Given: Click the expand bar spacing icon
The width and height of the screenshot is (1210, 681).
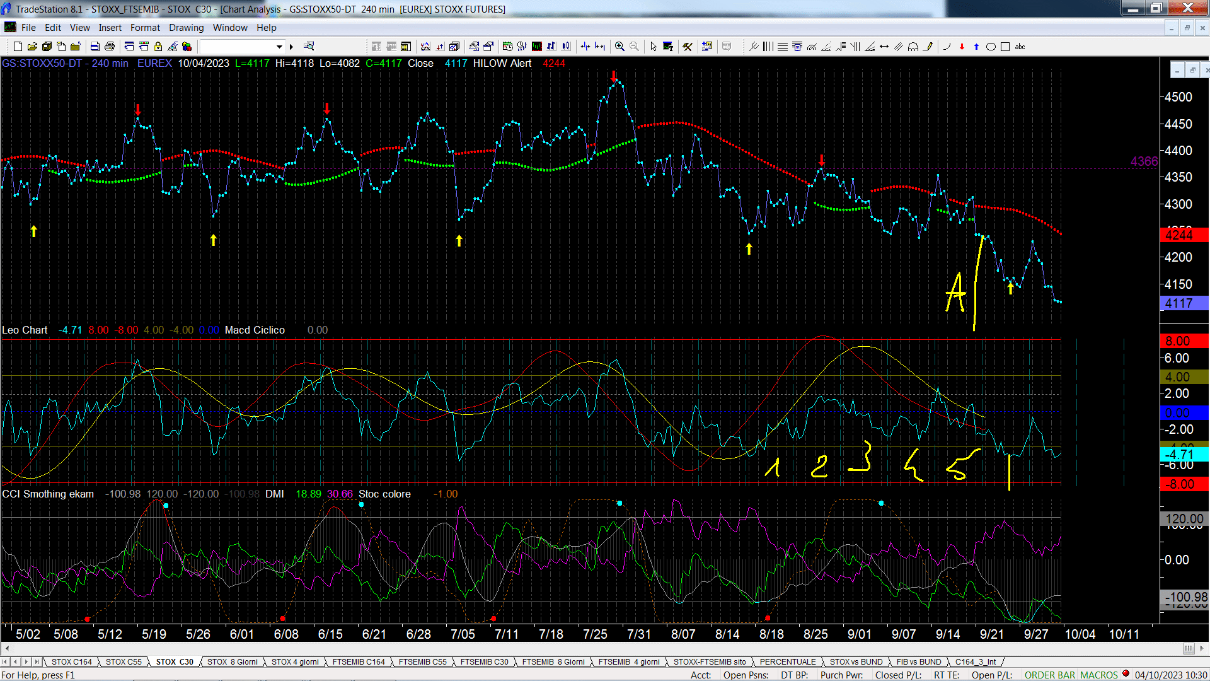Looking at the screenshot, I should click(600, 47).
